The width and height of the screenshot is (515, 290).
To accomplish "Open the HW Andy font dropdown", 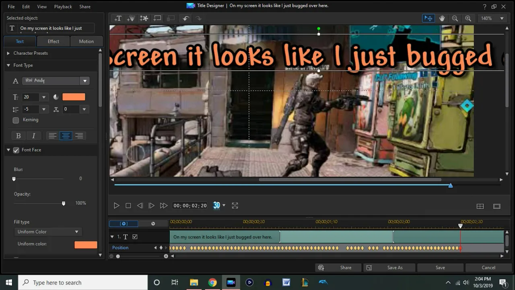I will 84,81.
